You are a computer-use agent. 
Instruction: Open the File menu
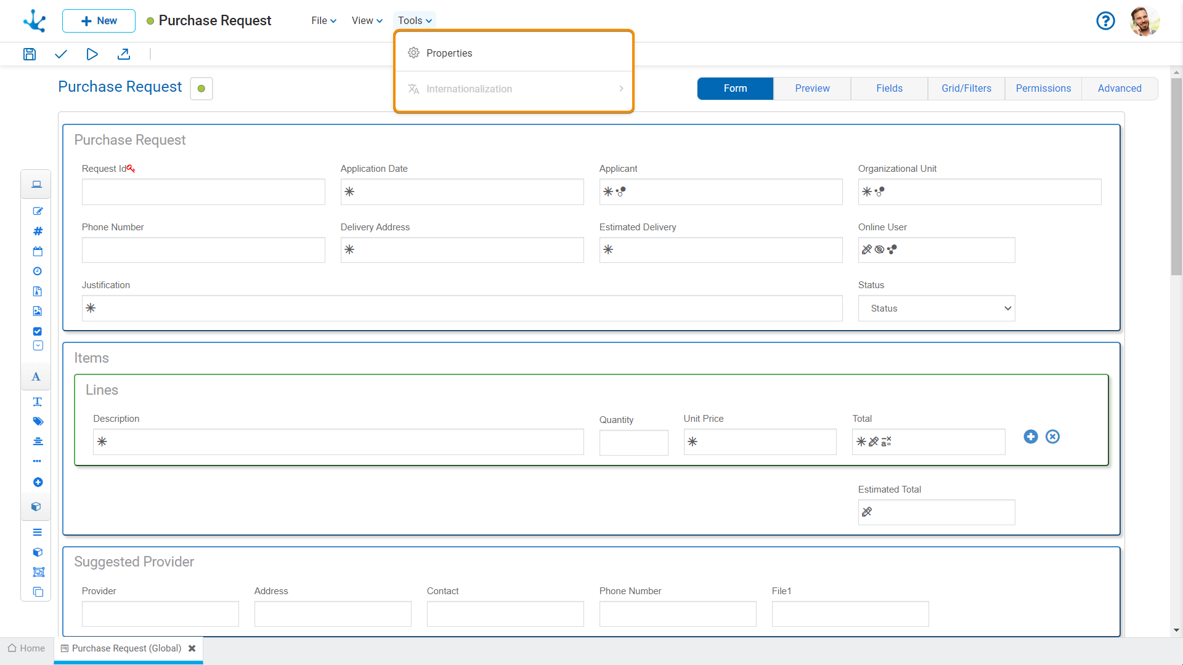point(323,20)
